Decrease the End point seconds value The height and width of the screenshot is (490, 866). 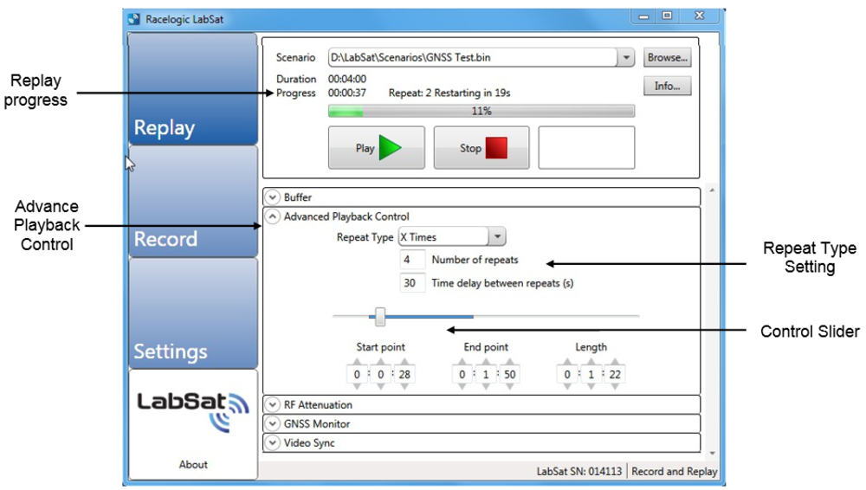509,387
